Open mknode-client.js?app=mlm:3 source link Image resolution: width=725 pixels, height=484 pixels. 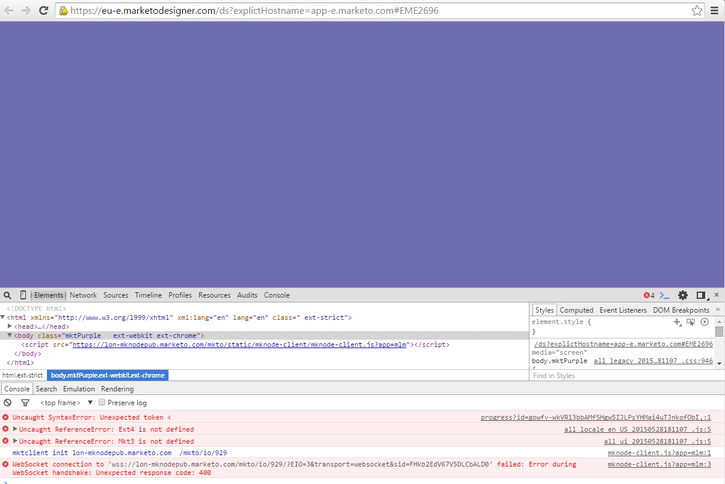point(659,464)
